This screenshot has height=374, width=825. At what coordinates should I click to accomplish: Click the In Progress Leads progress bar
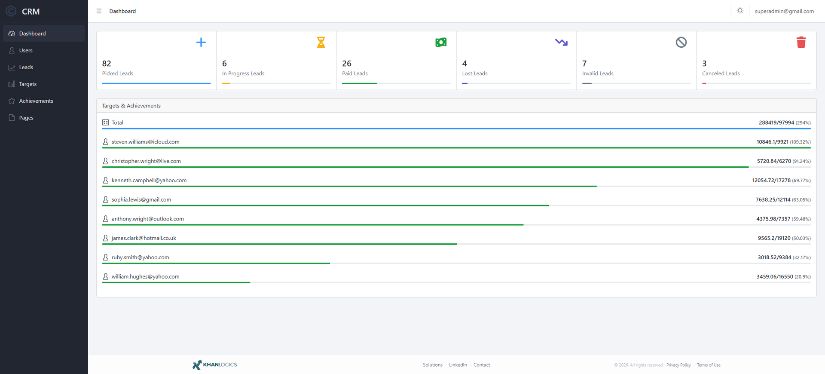(276, 83)
